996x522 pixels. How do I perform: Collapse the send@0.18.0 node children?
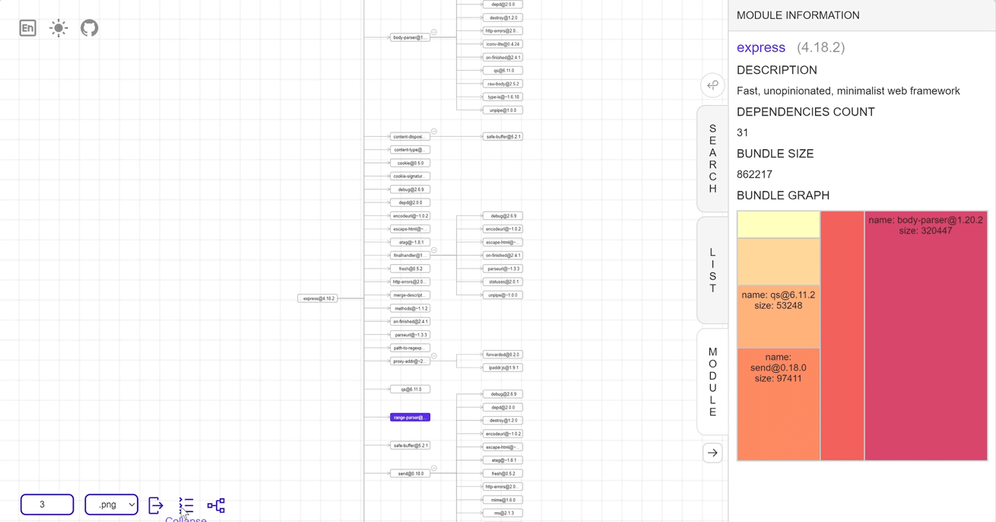click(434, 469)
